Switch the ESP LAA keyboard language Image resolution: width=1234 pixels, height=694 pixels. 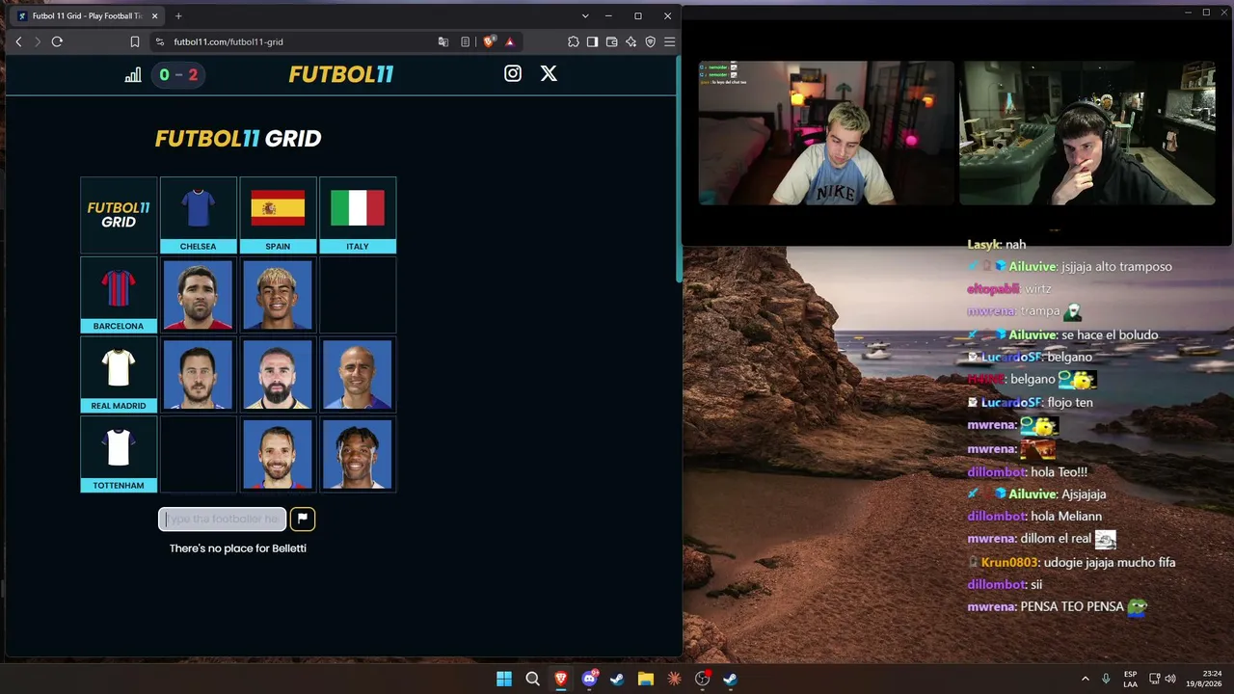[x=1131, y=679]
